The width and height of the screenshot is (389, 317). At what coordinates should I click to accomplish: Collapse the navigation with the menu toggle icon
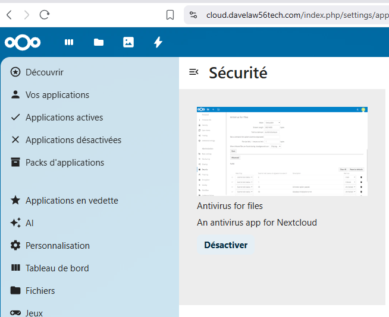193,72
